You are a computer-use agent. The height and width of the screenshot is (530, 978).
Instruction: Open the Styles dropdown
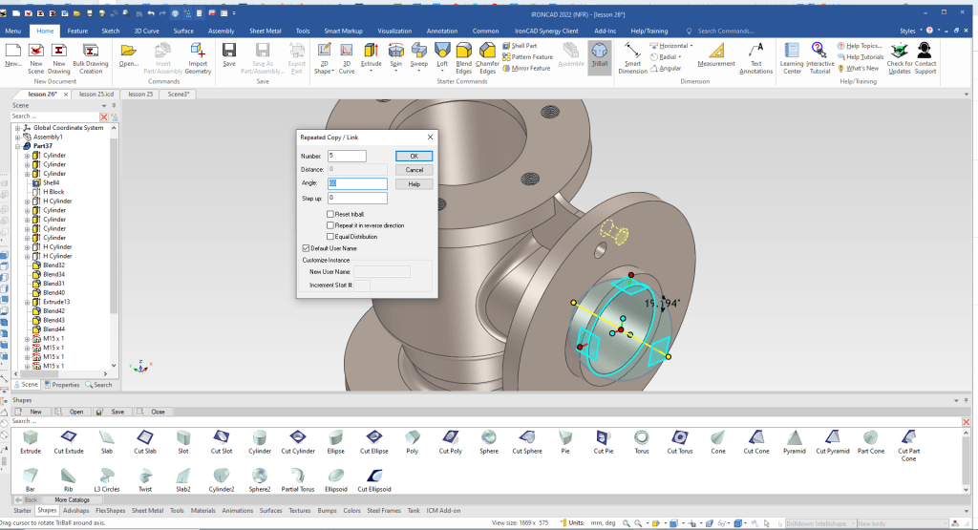tap(910, 31)
